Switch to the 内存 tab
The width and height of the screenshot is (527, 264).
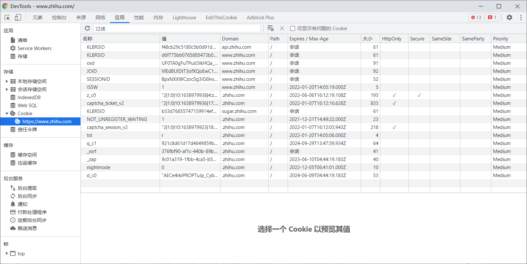point(158,18)
